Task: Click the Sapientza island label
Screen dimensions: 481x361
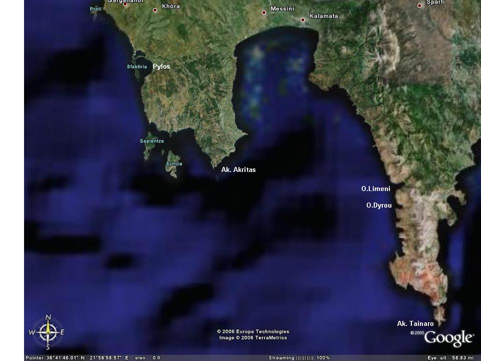Action: point(152,141)
